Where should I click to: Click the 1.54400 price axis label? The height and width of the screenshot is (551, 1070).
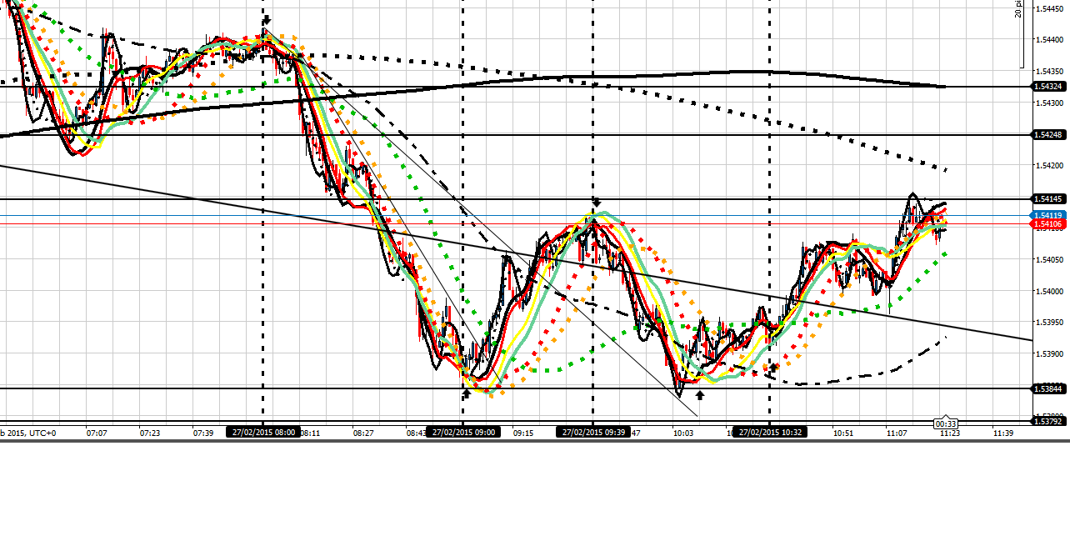pyautogui.click(x=1047, y=40)
